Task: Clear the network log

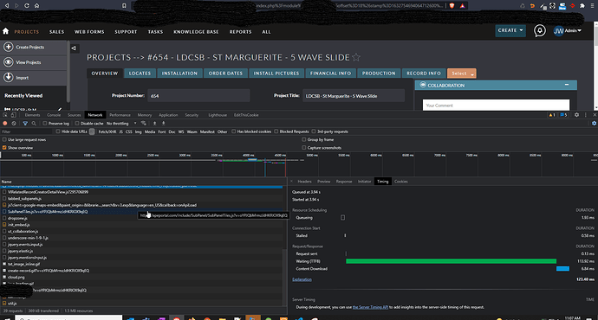Action: (14, 124)
